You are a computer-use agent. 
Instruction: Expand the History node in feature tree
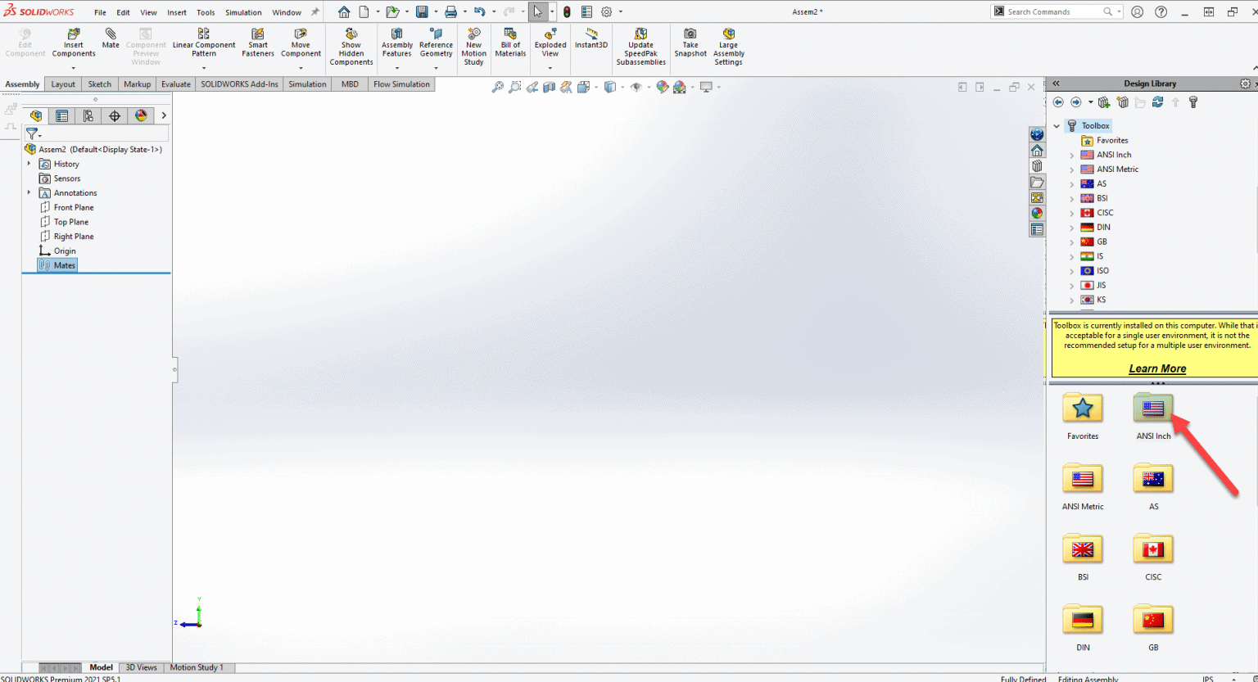(29, 164)
